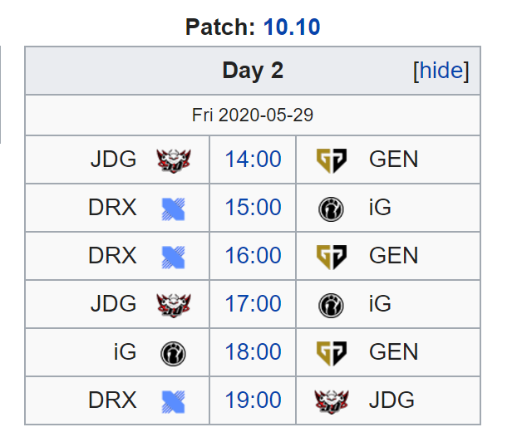This screenshot has width=512, height=437.
Task: Click DRX logo in 15:00 match row
Action: pos(174,209)
